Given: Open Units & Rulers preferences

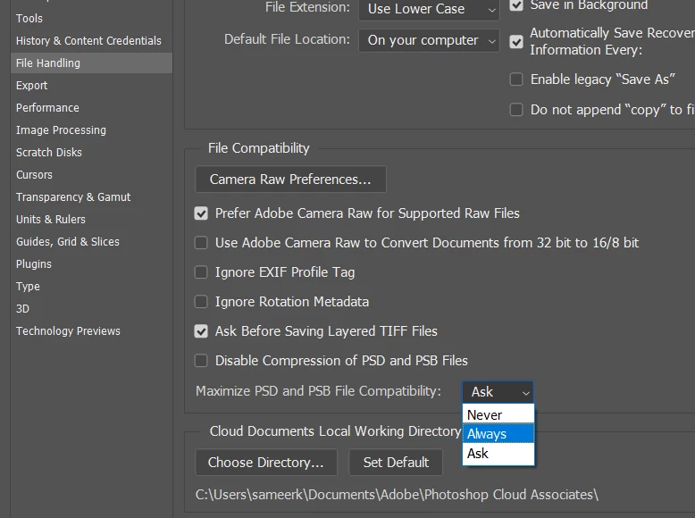Looking at the screenshot, I should pyautogui.click(x=51, y=220).
